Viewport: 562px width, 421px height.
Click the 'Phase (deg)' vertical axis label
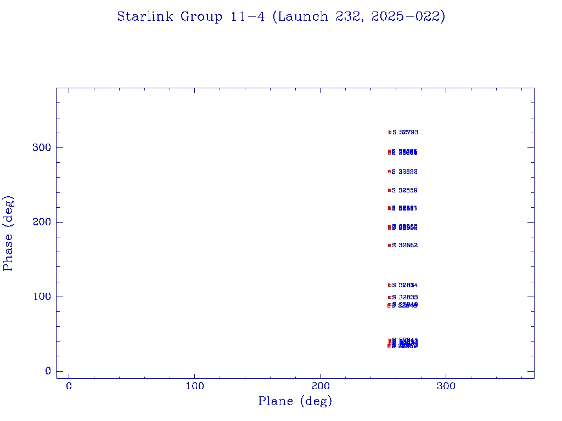pyautogui.click(x=8, y=234)
